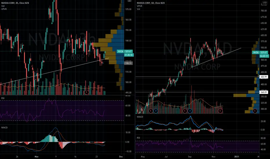Select the Vol indicator label on the 1D chart
This screenshot has height=159, width=270.
pyautogui.click(x=138, y=9)
